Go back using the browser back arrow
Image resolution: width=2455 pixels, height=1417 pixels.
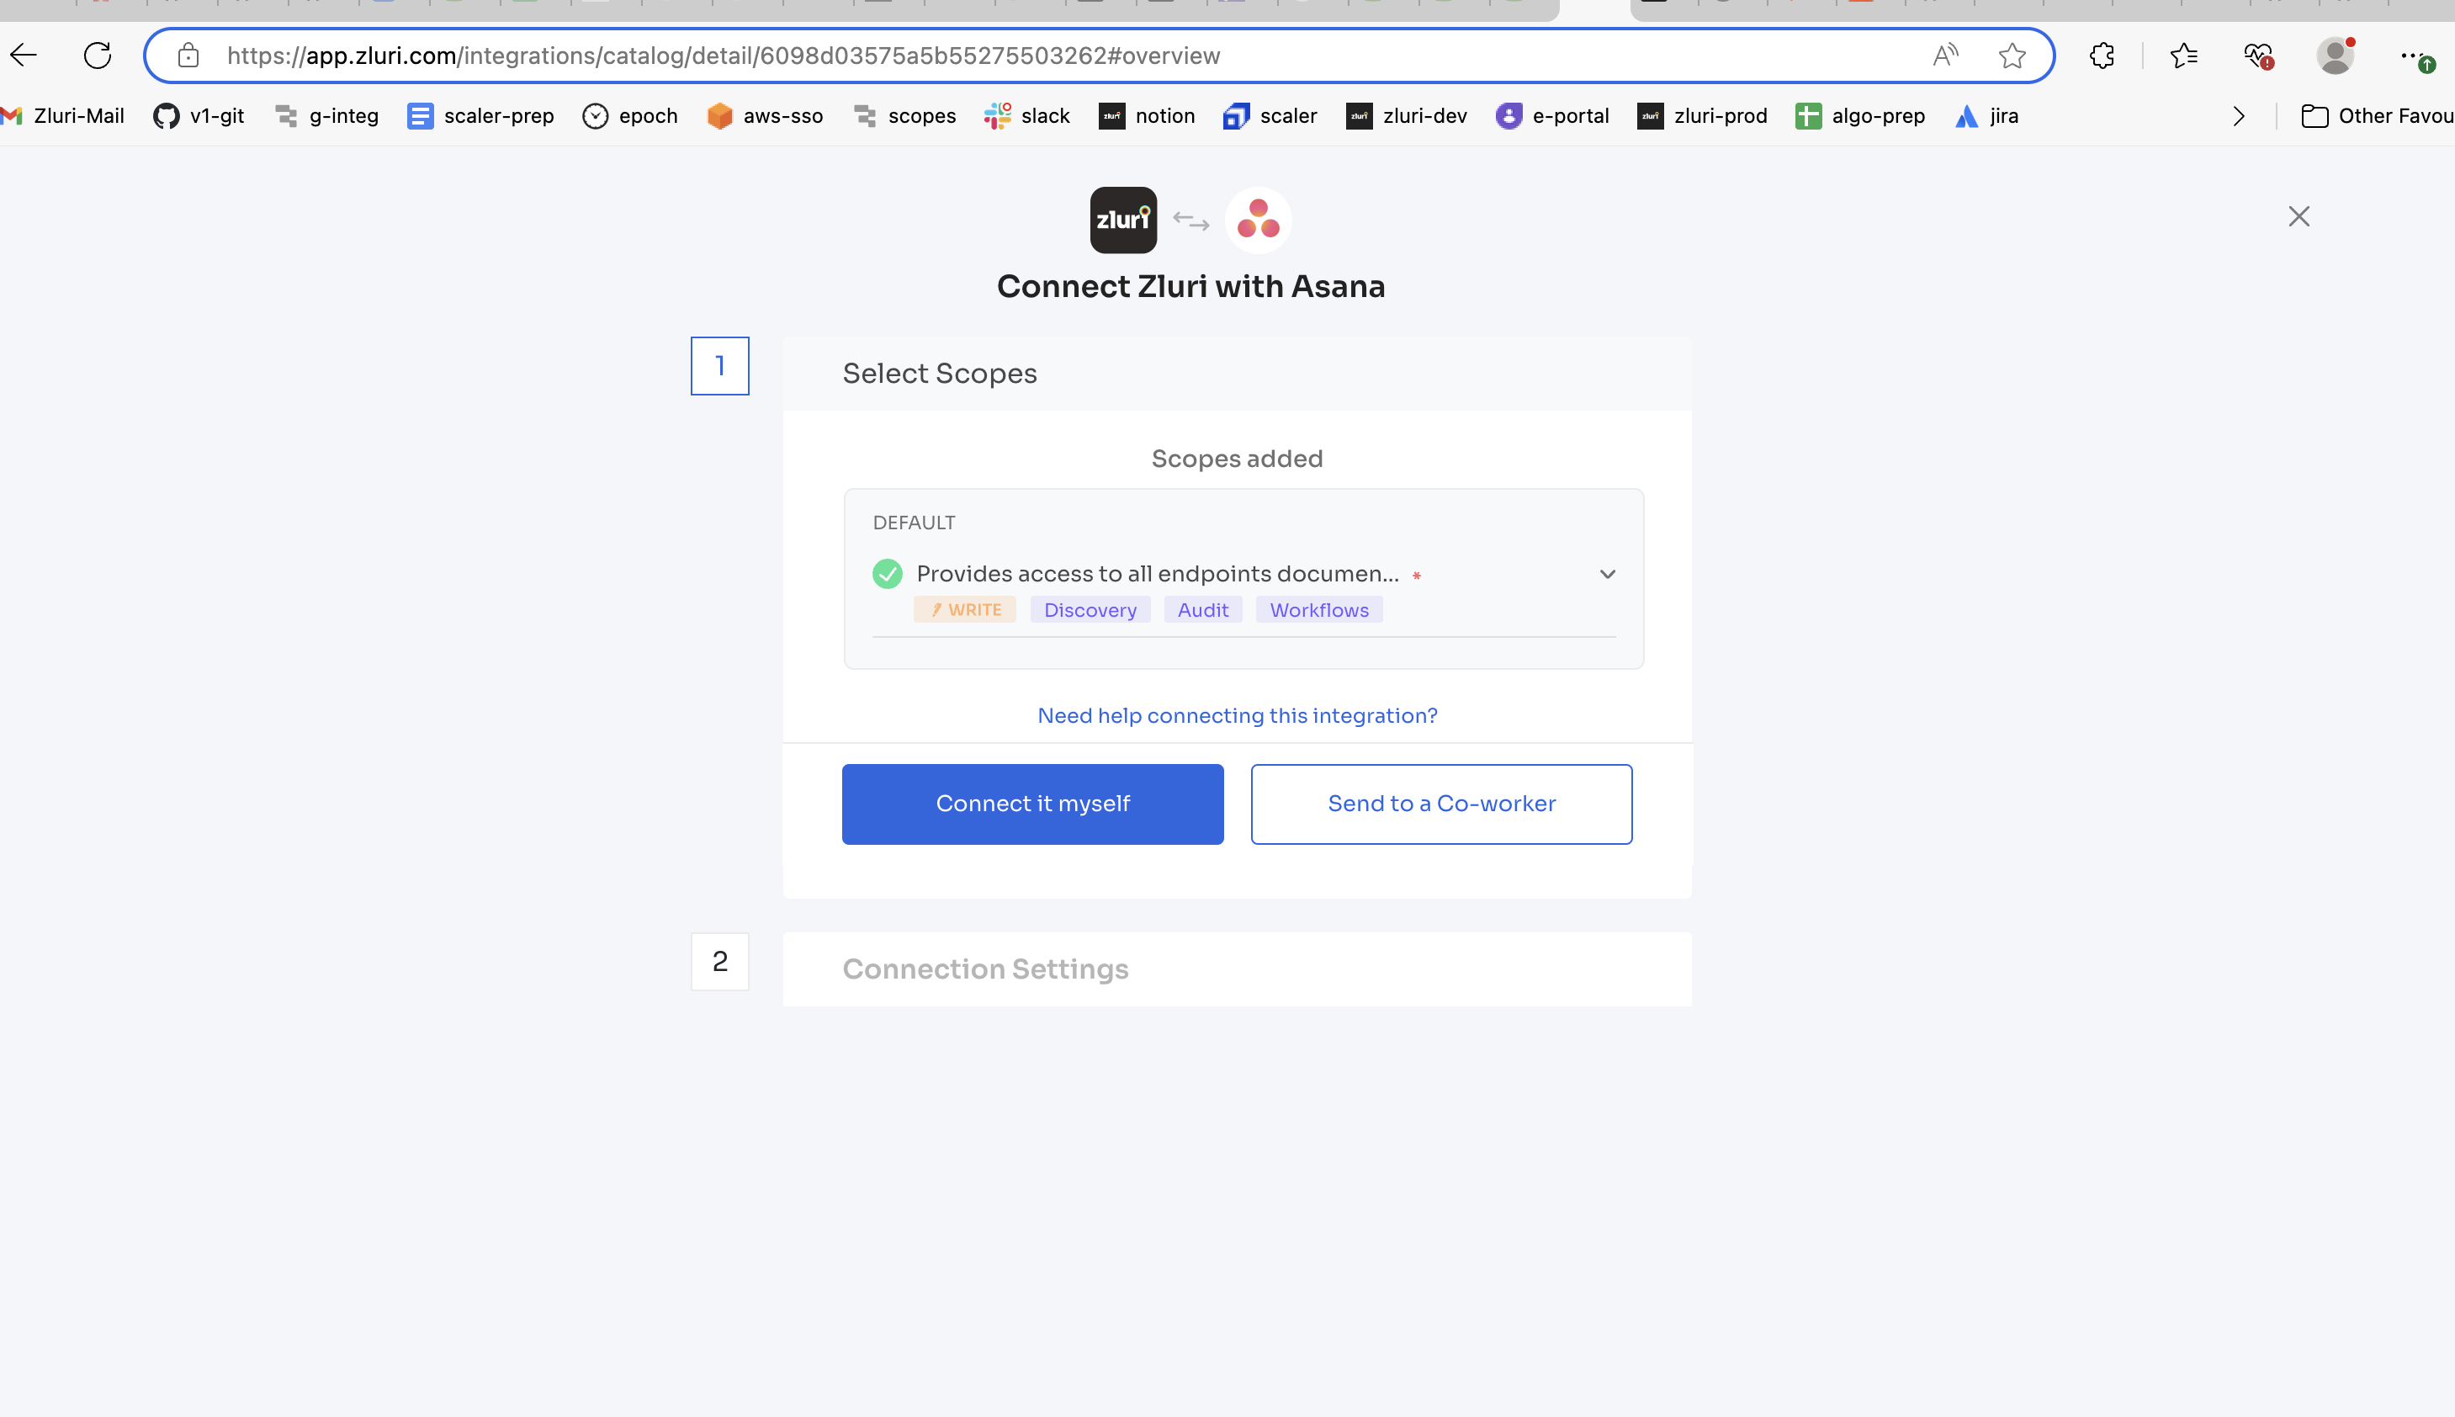(24, 56)
